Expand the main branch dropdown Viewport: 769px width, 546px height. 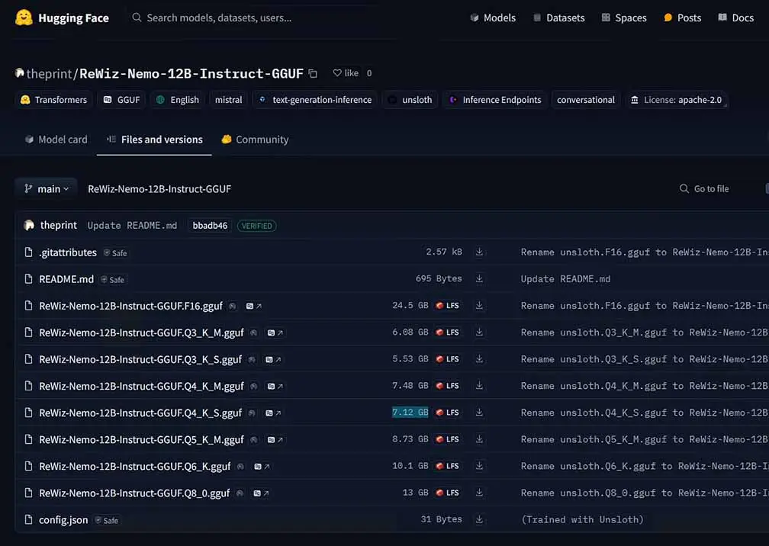[x=46, y=188]
